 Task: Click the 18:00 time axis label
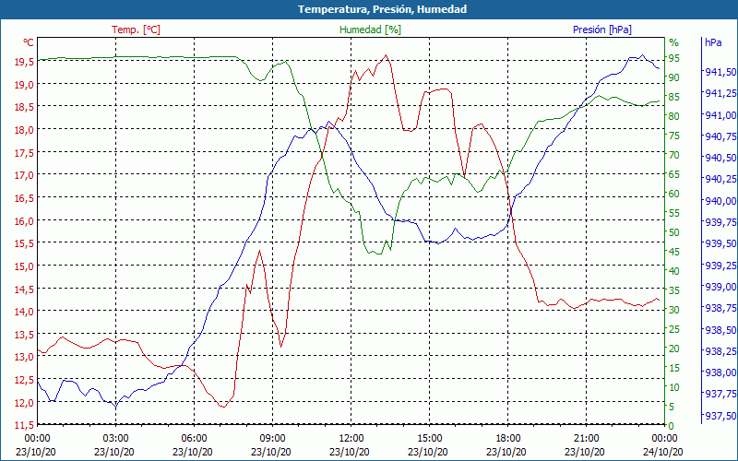click(508, 439)
